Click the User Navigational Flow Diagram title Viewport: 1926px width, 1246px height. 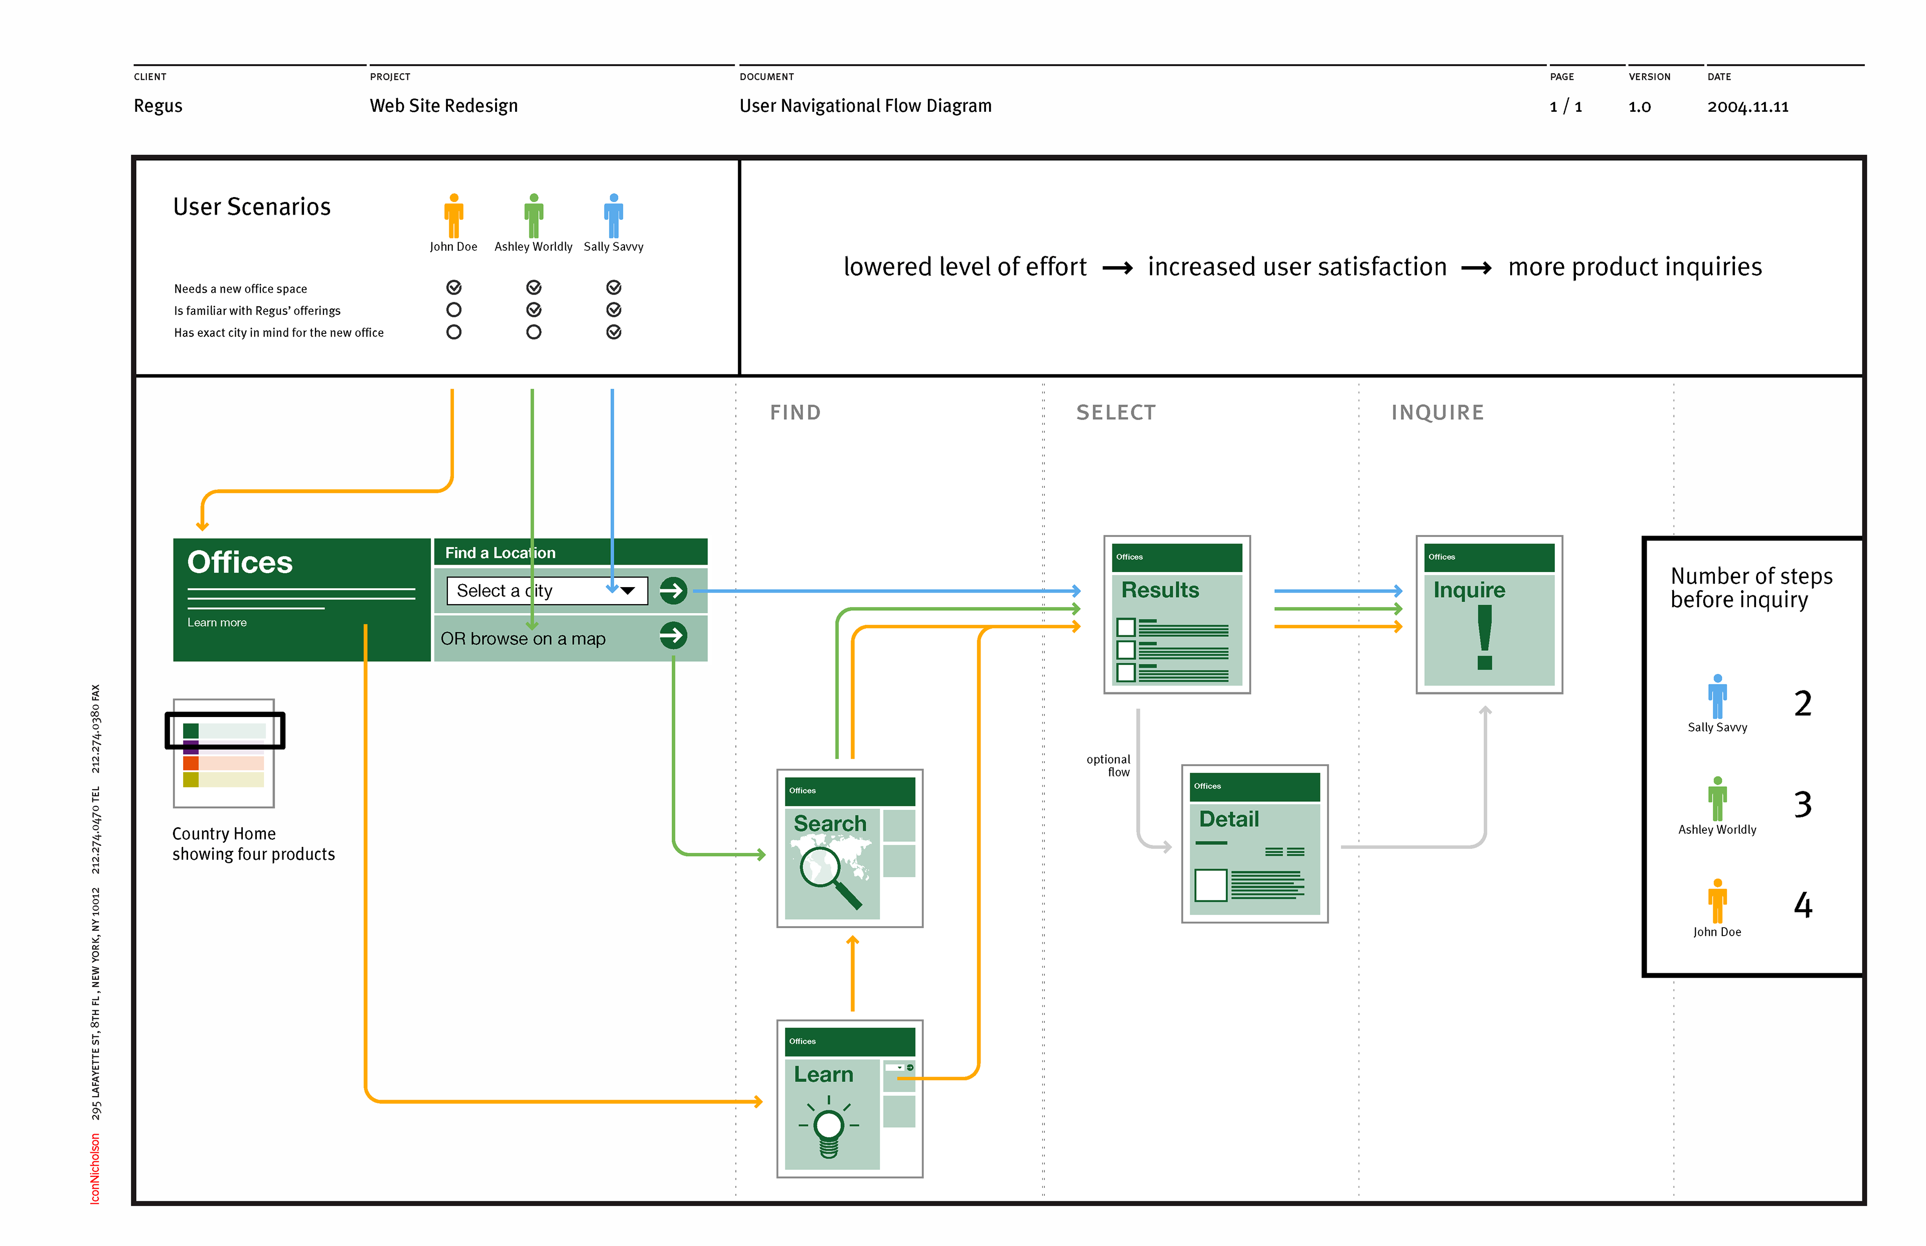865,106
